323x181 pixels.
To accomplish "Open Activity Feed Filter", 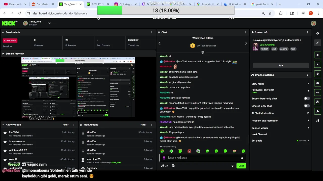I will pos(65,125).
